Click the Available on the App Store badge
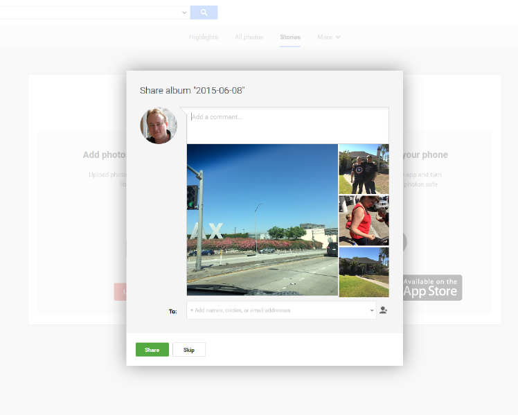518x415 pixels. [432, 288]
